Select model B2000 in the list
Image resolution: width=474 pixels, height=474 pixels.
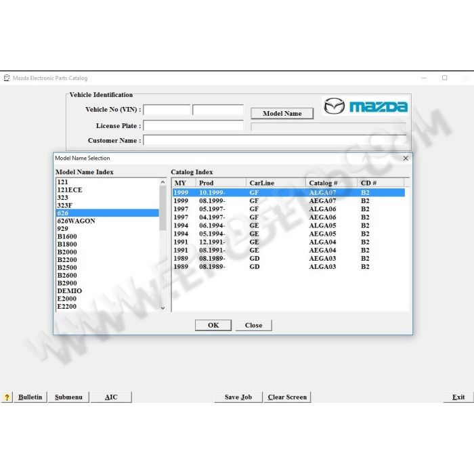pos(107,252)
